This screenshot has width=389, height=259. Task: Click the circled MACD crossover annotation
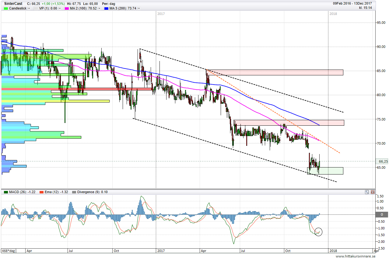pyautogui.click(x=318, y=232)
